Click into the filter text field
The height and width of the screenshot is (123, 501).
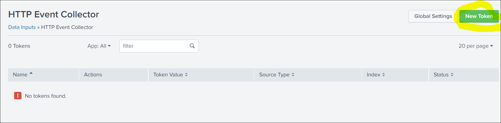[x=154, y=46]
